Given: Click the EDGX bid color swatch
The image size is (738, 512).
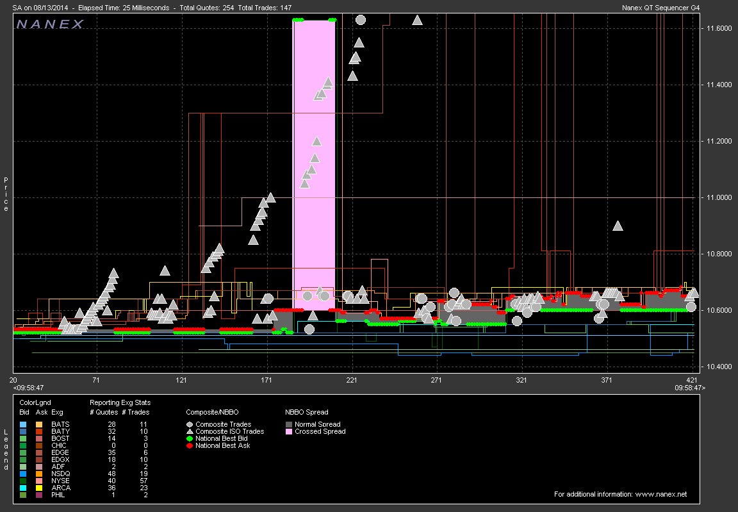Looking at the screenshot, I should coord(23,459).
